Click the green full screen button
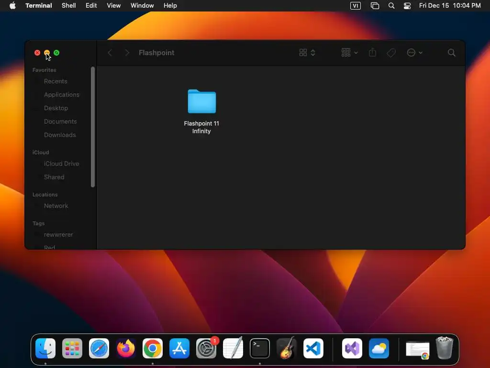This screenshot has height=368, width=490. 56,53
